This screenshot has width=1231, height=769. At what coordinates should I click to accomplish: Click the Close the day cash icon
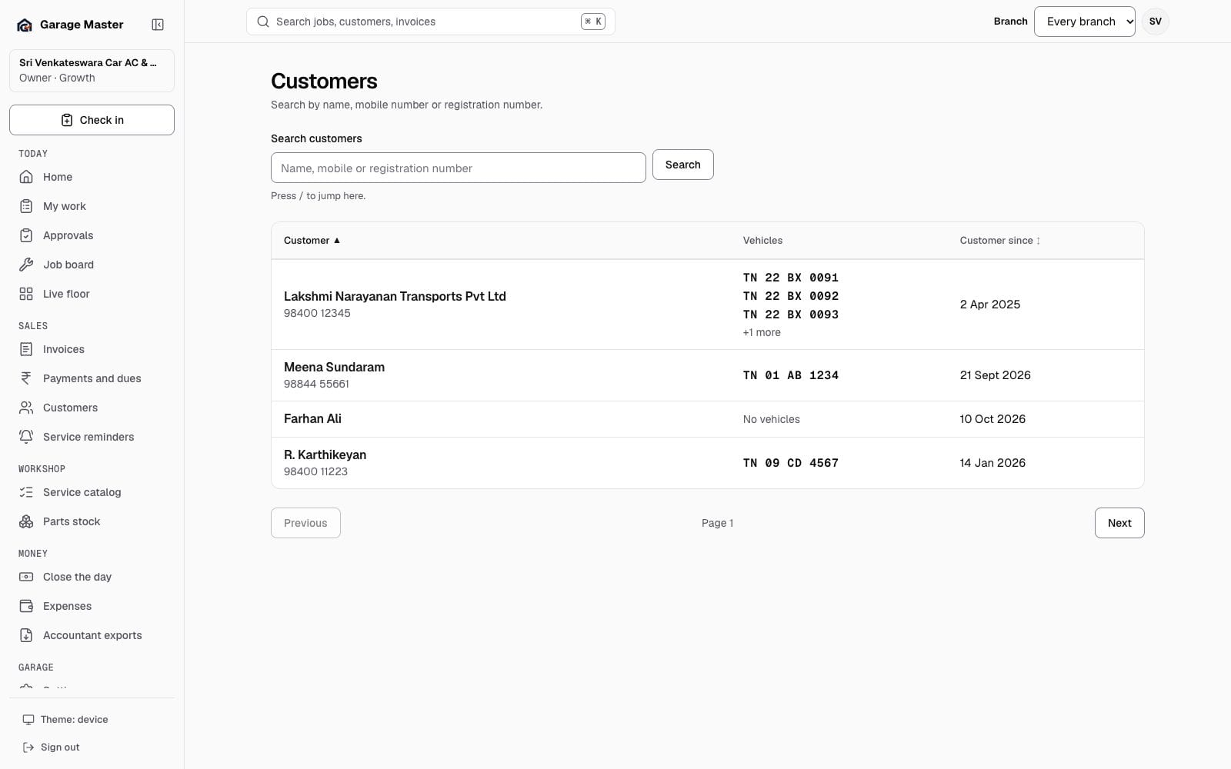point(26,577)
